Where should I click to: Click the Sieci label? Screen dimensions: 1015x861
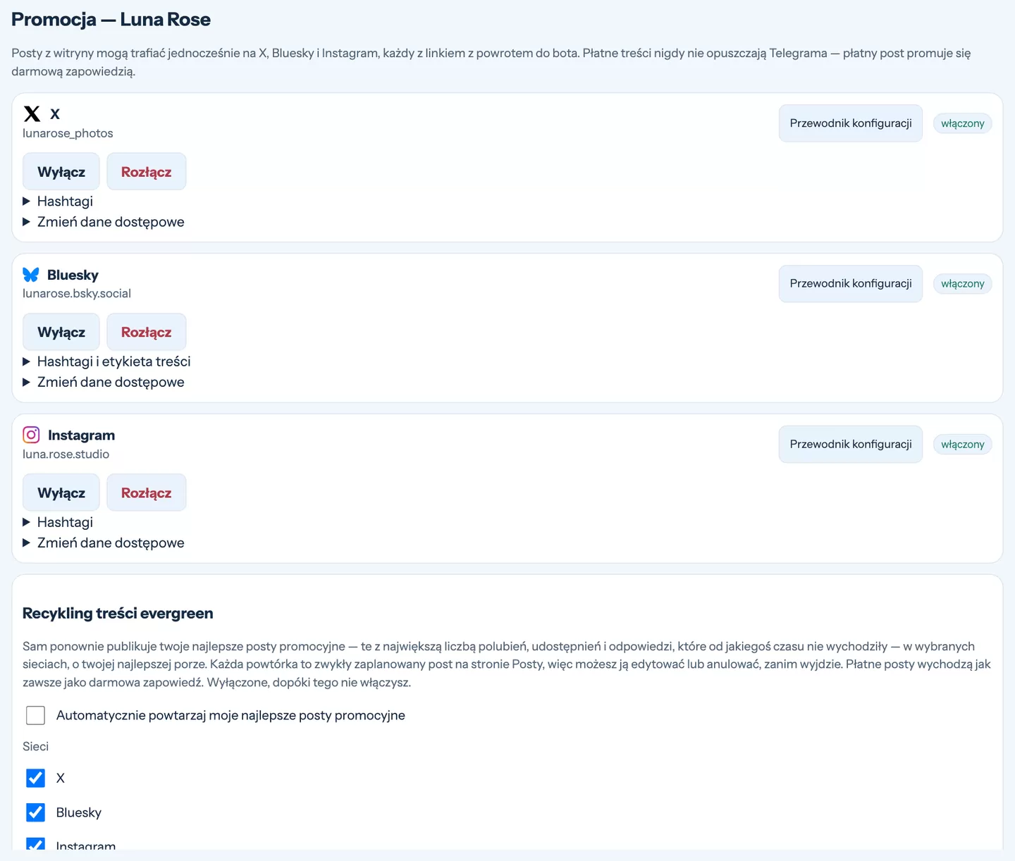pos(35,746)
